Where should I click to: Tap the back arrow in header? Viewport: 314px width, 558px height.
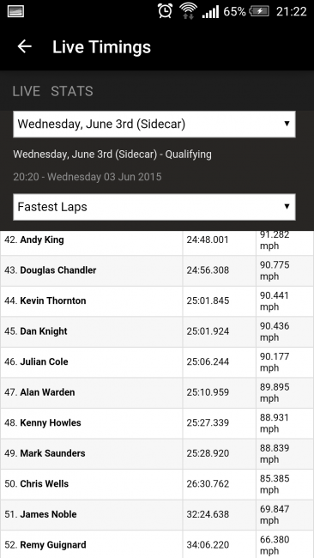[x=25, y=46]
